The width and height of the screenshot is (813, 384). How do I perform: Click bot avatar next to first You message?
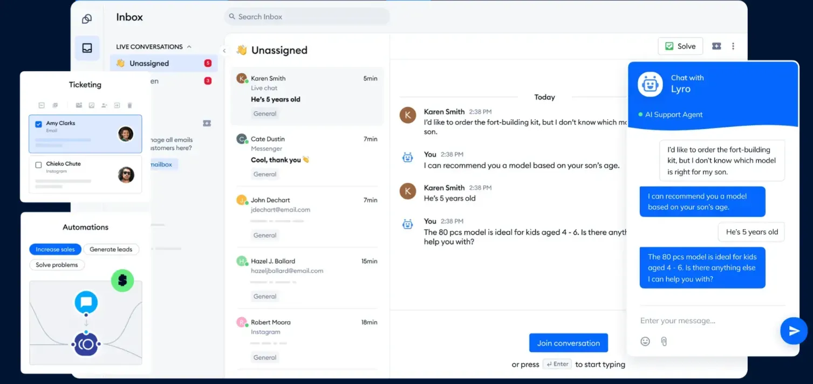(408, 157)
